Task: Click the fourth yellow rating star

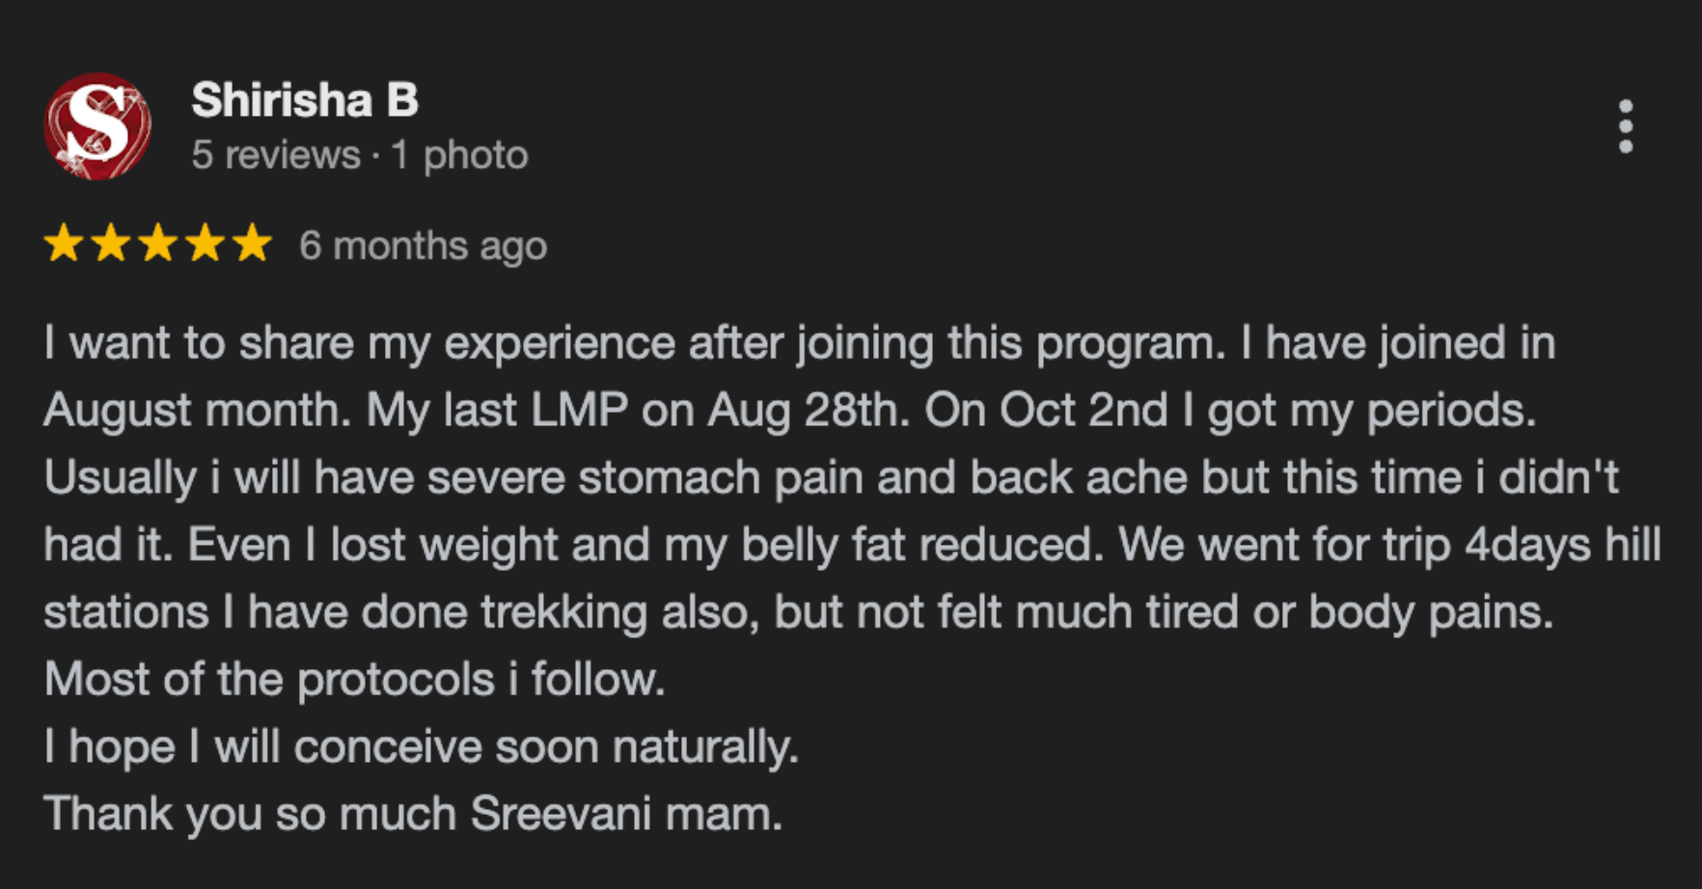Action: 206,244
